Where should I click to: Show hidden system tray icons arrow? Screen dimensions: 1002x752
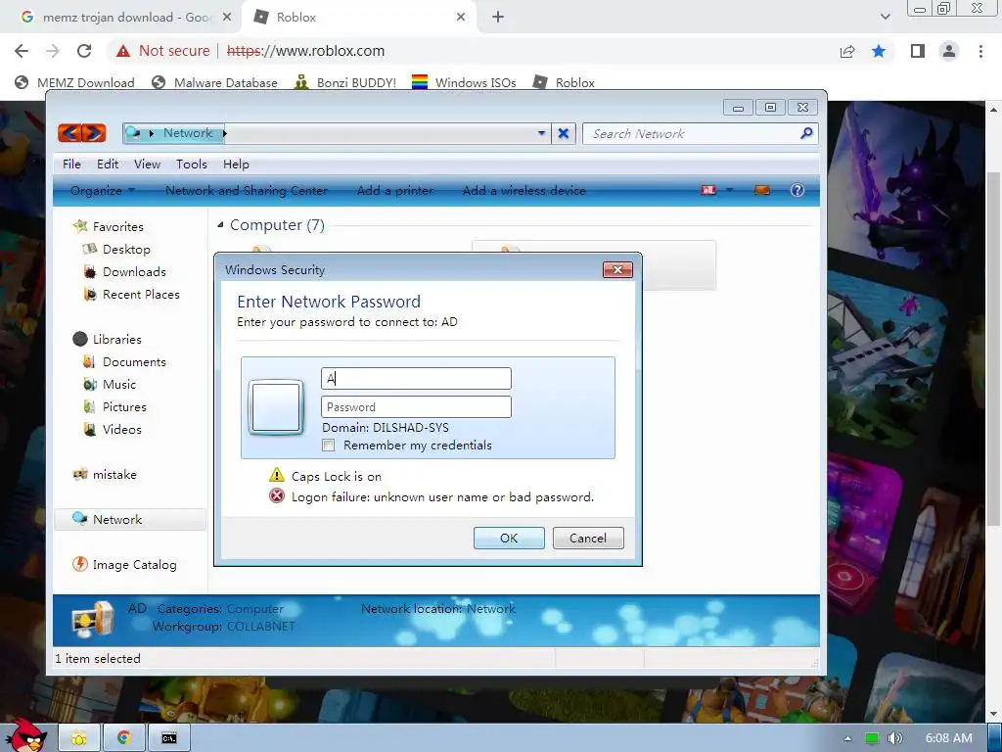(847, 738)
